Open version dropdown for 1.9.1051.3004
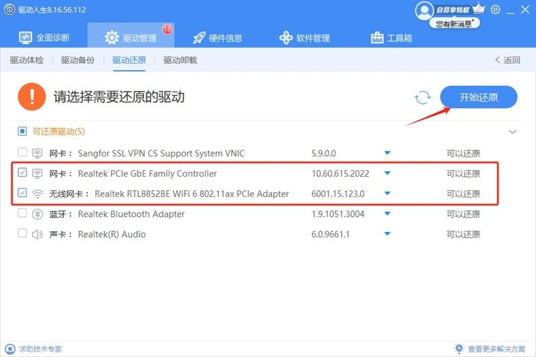536x357 pixels. click(387, 214)
